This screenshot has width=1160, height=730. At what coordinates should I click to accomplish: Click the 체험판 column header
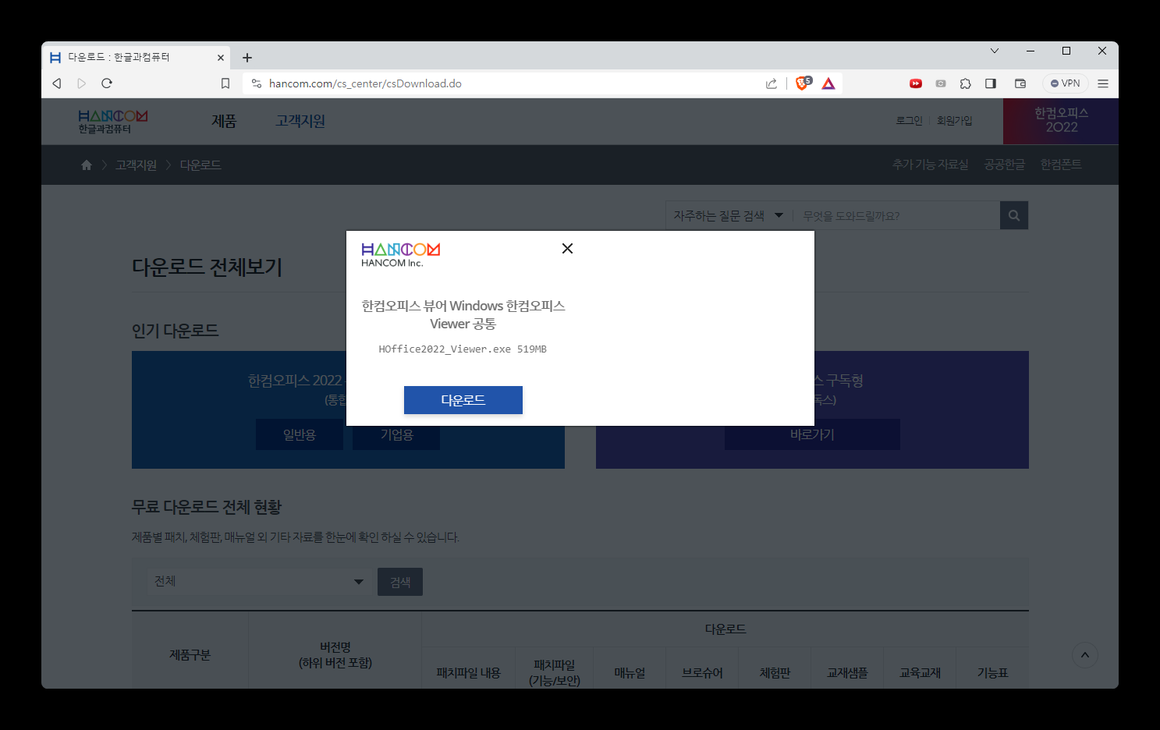pyautogui.click(x=775, y=672)
